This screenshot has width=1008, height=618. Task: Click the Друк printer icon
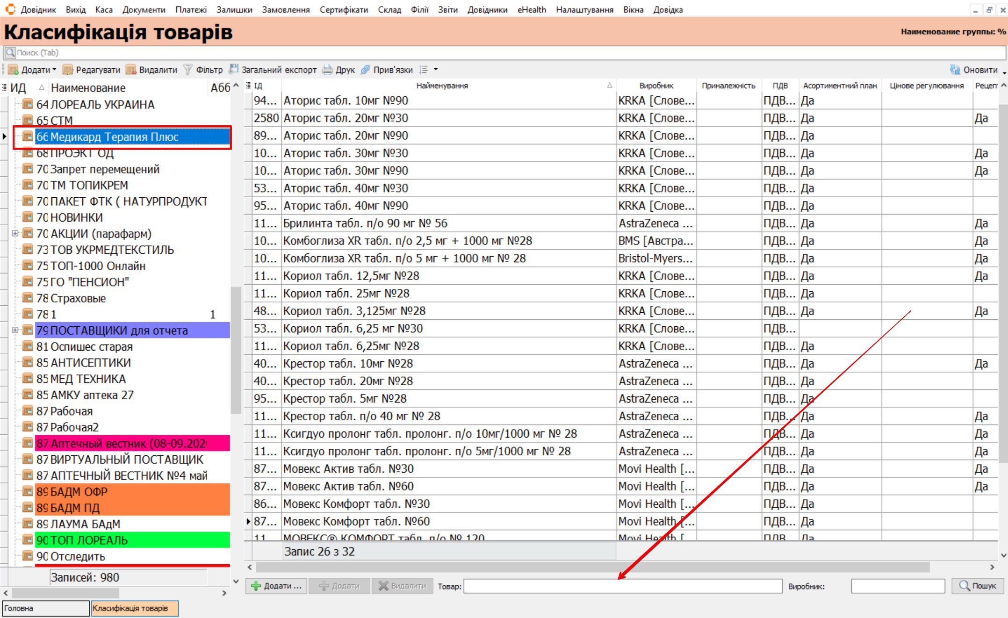328,70
